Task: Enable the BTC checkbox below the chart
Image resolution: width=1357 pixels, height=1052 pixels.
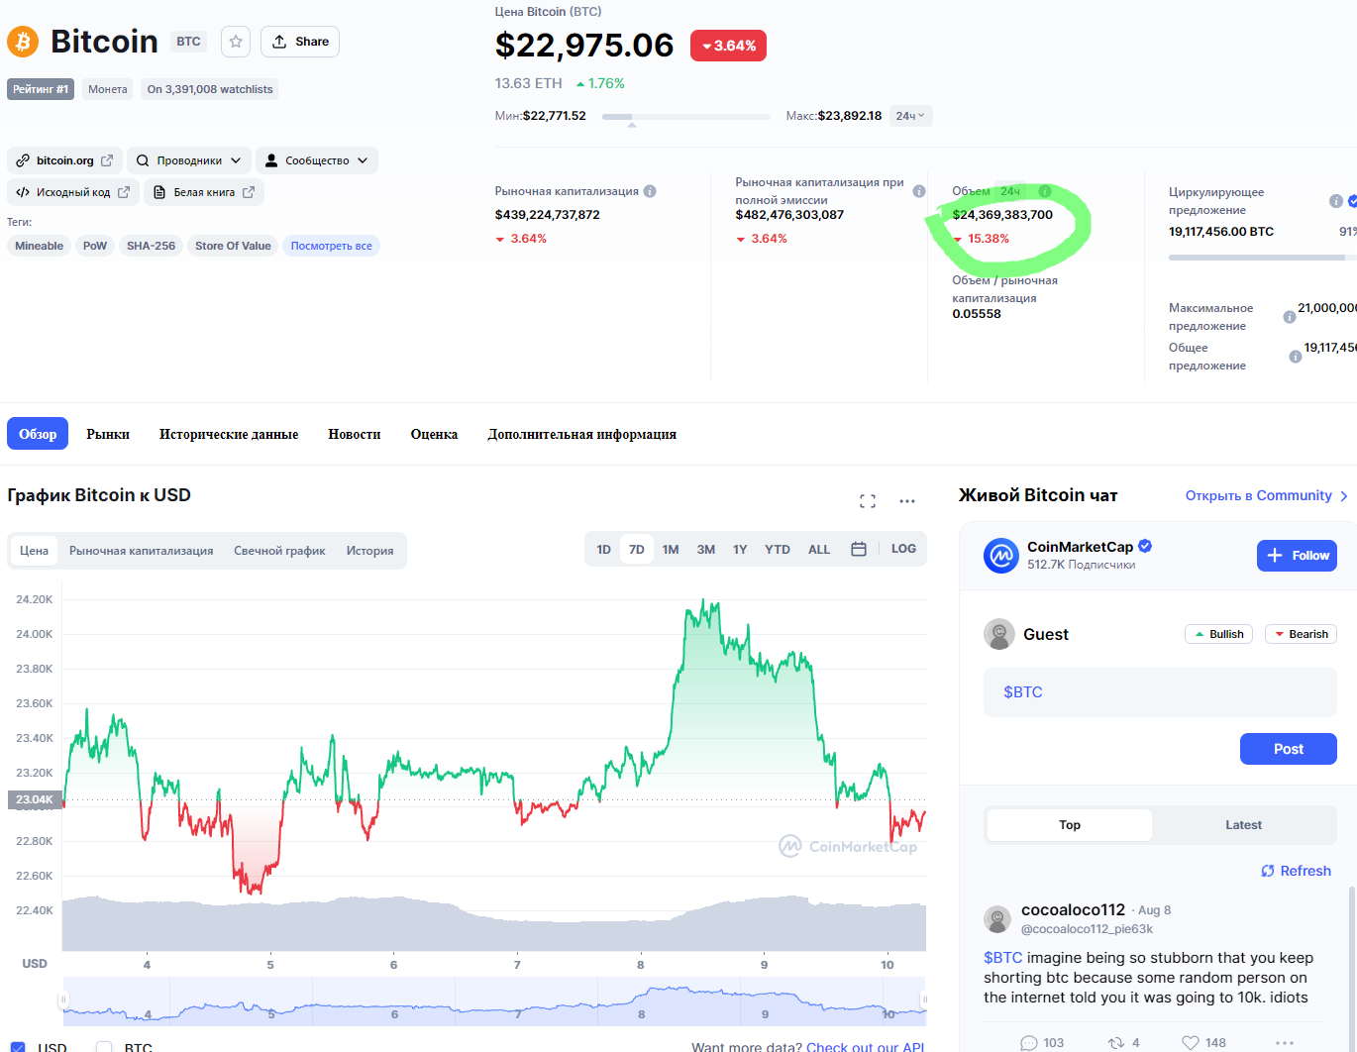Action: 104,1047
